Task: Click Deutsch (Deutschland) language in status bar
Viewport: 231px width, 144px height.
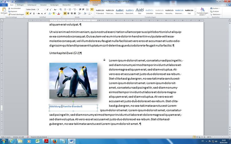Action: click(39, 137)
